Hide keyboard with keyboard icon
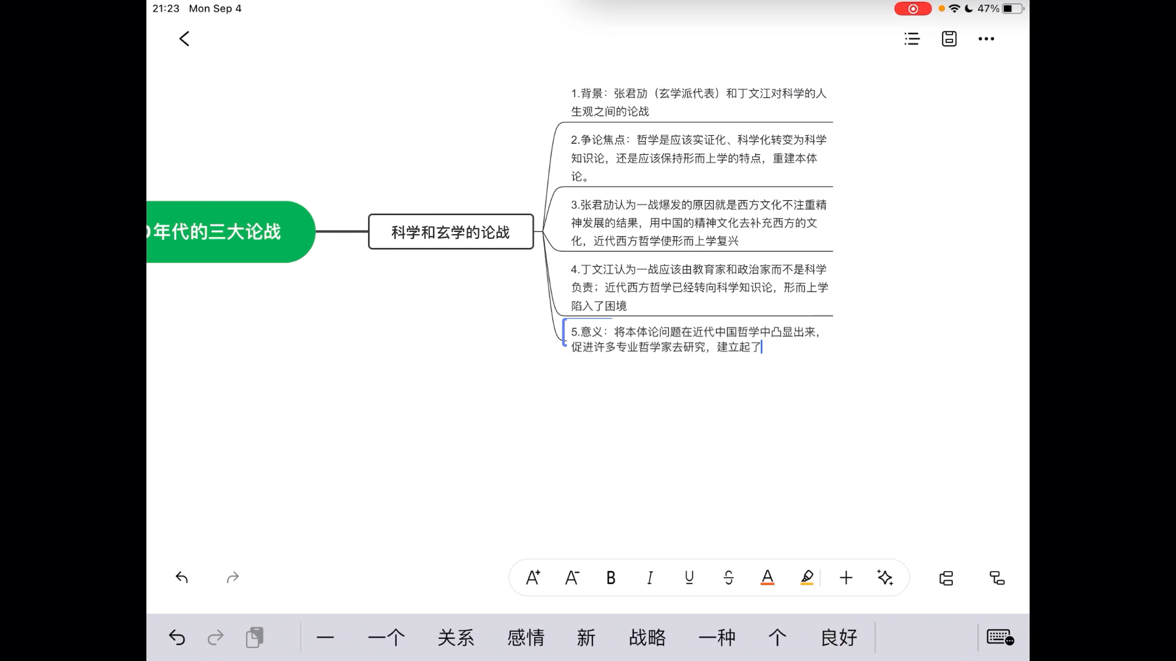The width and height of the screenshot is (1176, 661). coord(1000,637)
